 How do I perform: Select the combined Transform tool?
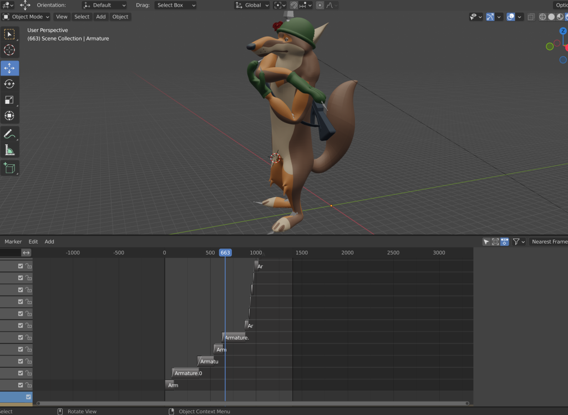point(9,116)
